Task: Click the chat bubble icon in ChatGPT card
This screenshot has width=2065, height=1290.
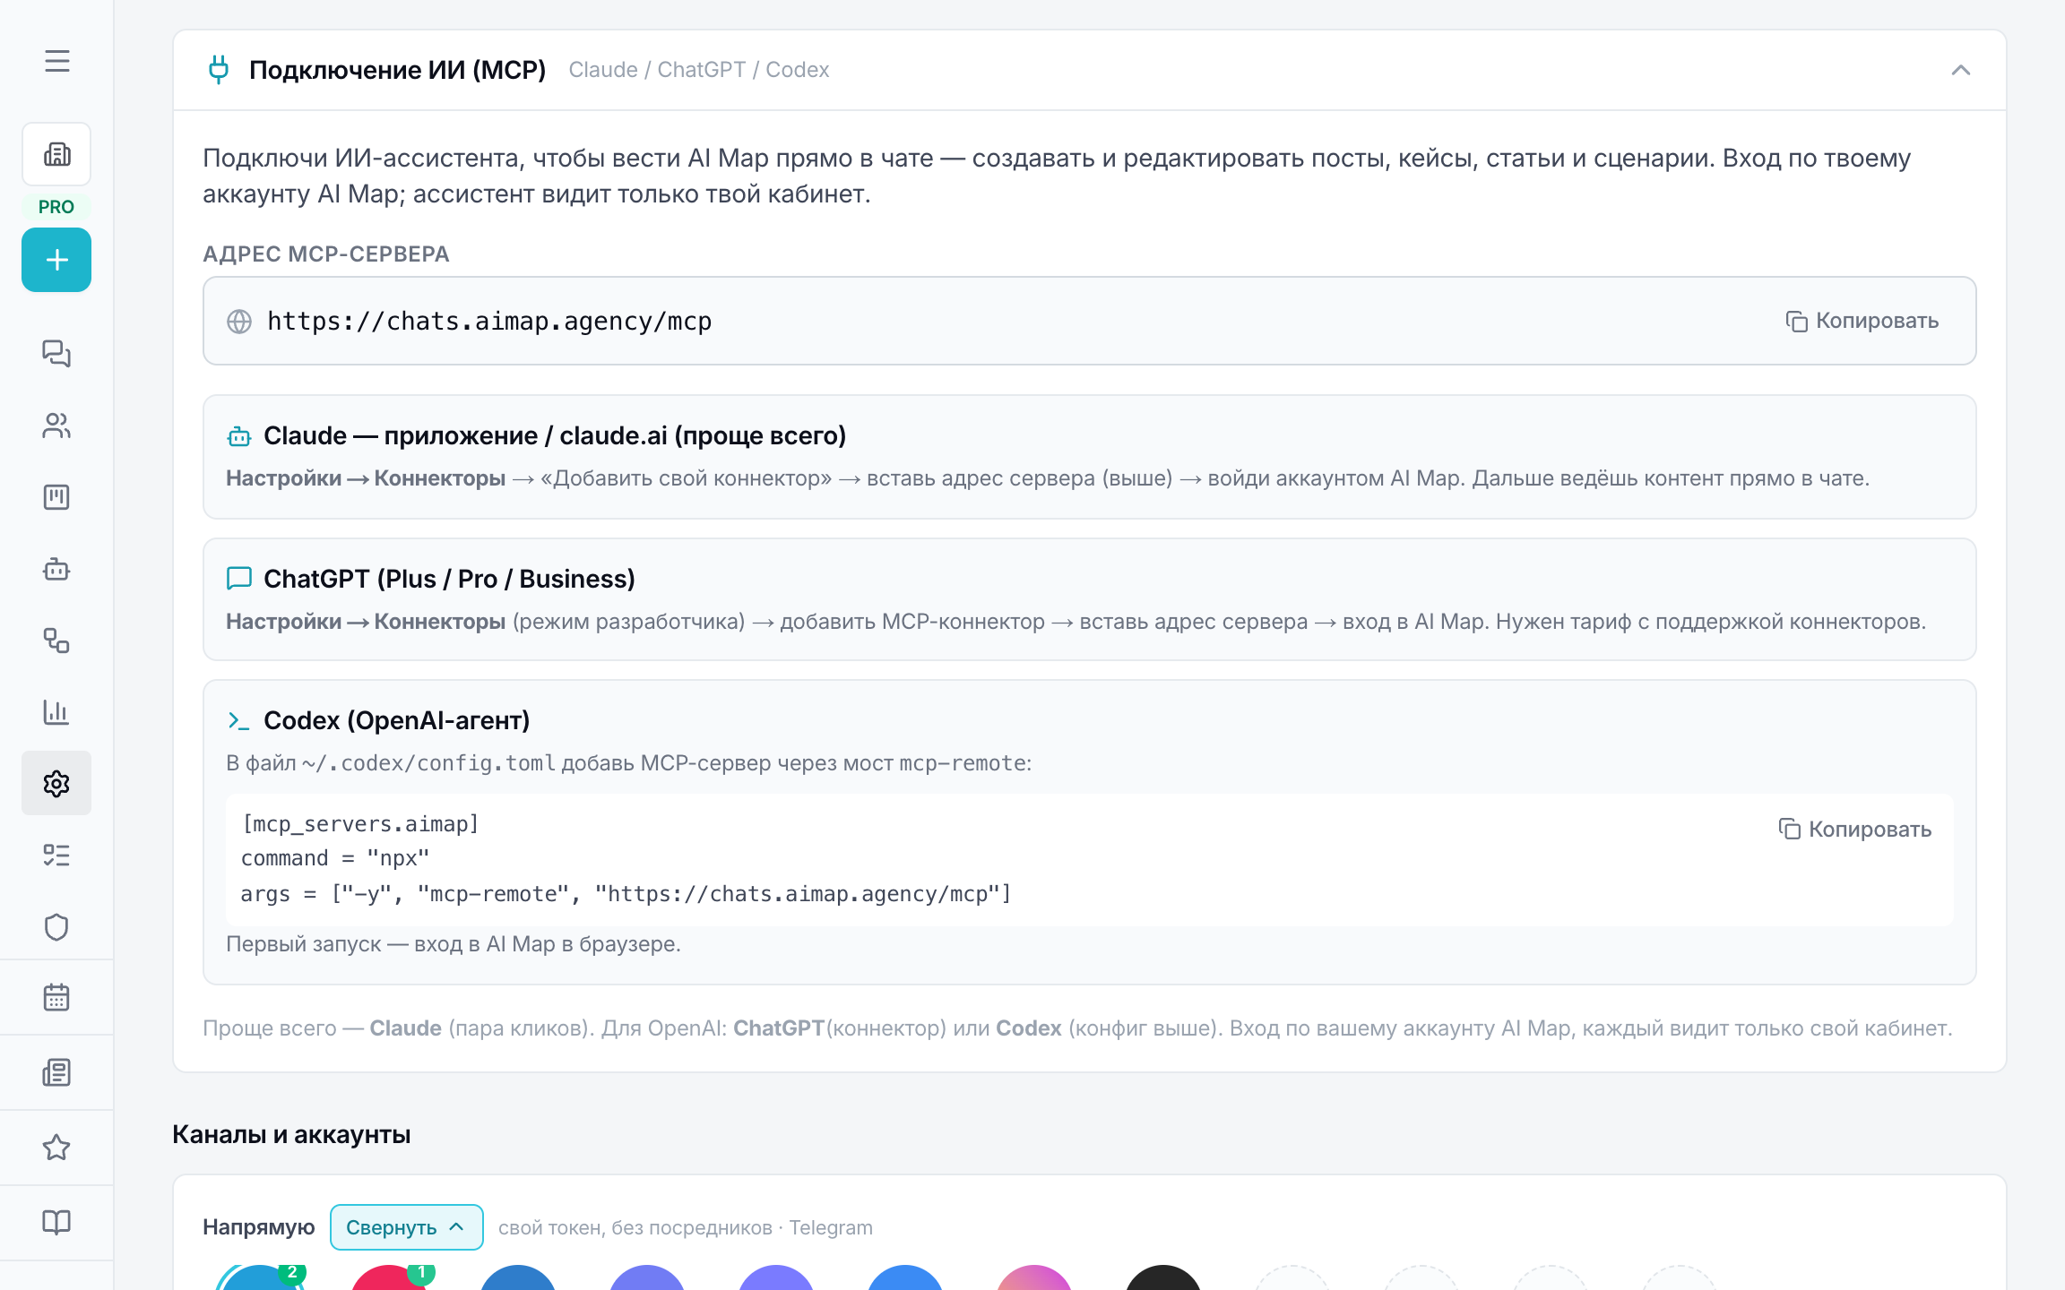Action: pyautogui.click(x=239, y=579)
